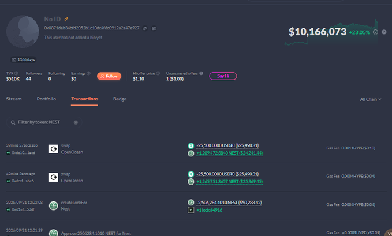Open the Stream tab
392x236 pixels.
14,99
